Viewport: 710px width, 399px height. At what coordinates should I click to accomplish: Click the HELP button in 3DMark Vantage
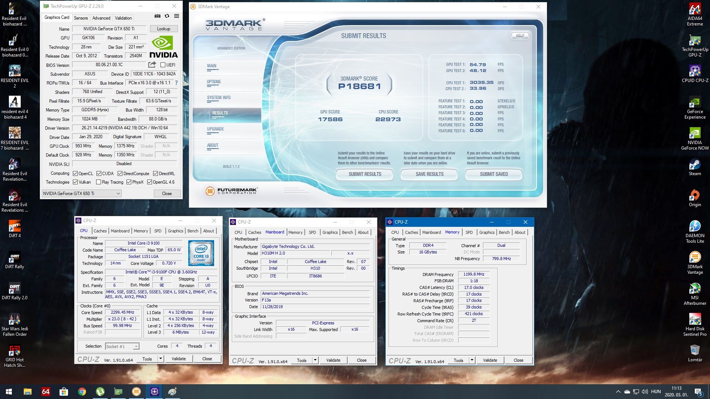click(x=520, y=36)
